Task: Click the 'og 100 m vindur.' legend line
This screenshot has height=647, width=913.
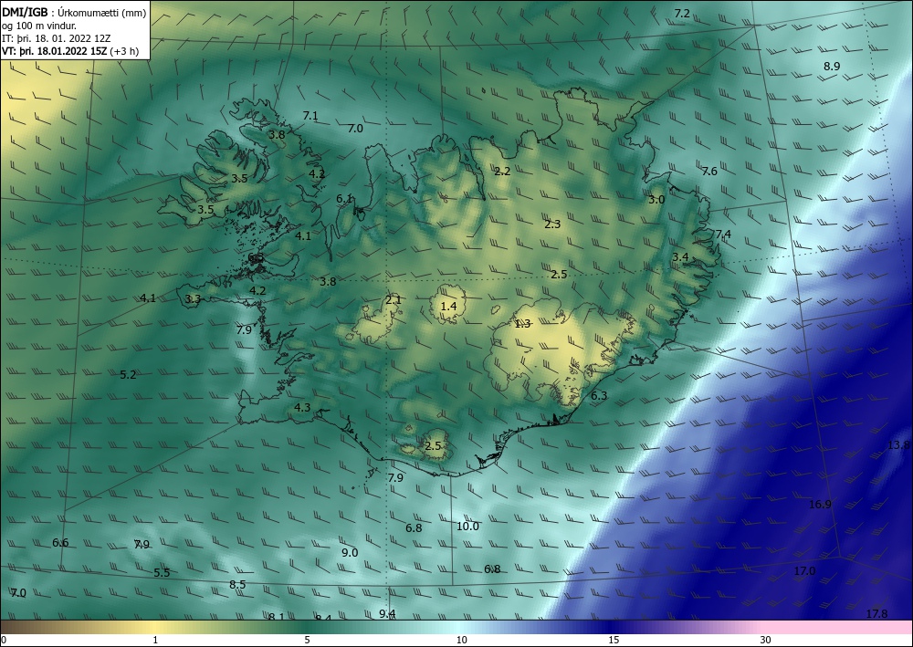Action: click(x=38, y=25)
